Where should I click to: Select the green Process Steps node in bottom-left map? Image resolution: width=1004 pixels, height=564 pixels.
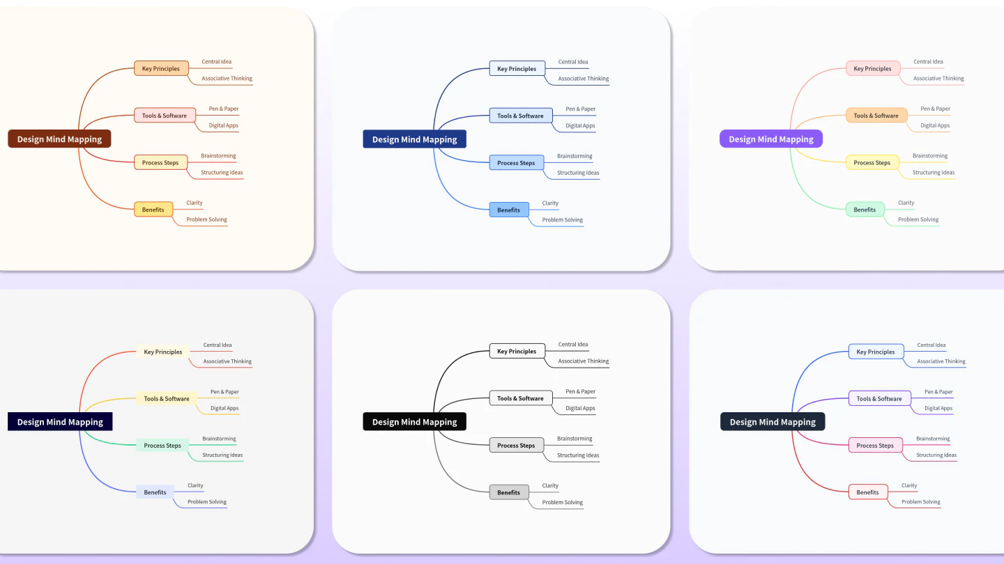162,446
